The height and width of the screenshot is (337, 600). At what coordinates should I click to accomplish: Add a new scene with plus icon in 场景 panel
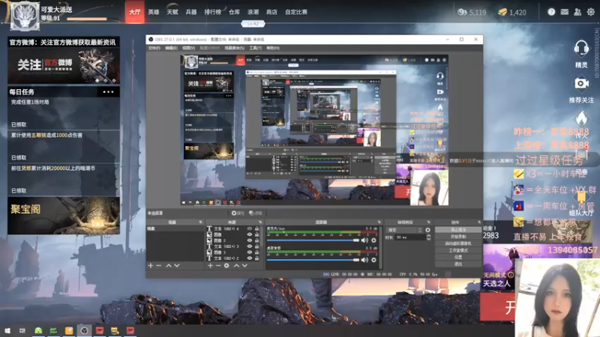tap(151, 266)
